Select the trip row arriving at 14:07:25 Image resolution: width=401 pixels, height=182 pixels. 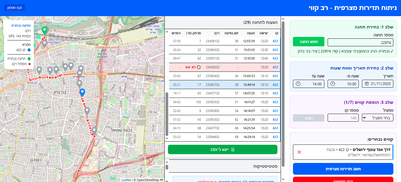[x=223, y=93]
